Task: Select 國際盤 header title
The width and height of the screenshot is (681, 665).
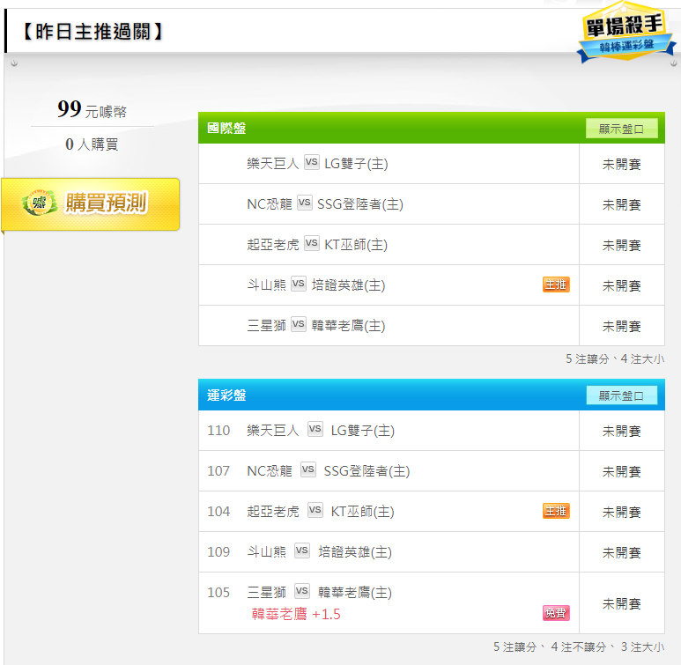Action: pyautogui.click(x=226, y=128)
